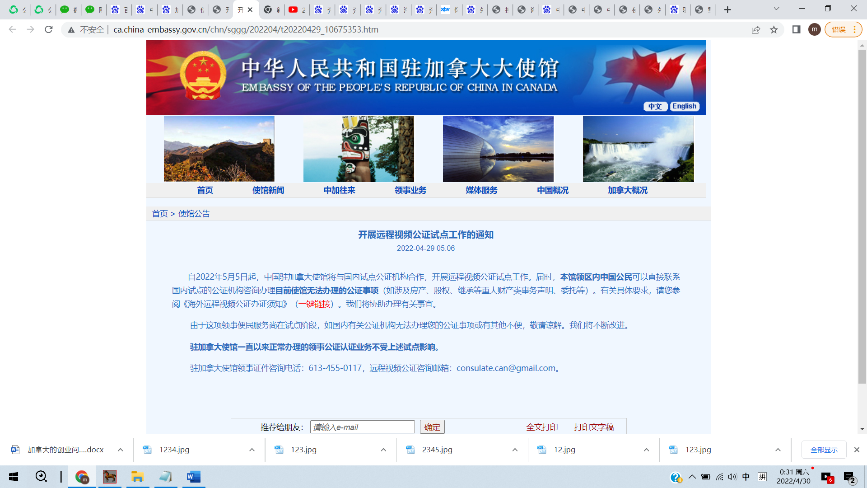Viewport: 867px width, 488px height.
Task: Close the active embassy tab
Action: pos(250,9)
